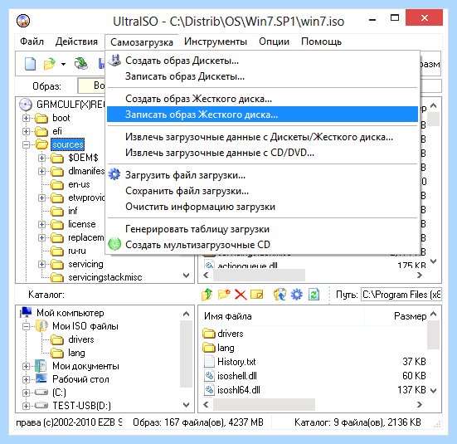Collapse the Мои ISO файлы node

click(26, 326)
